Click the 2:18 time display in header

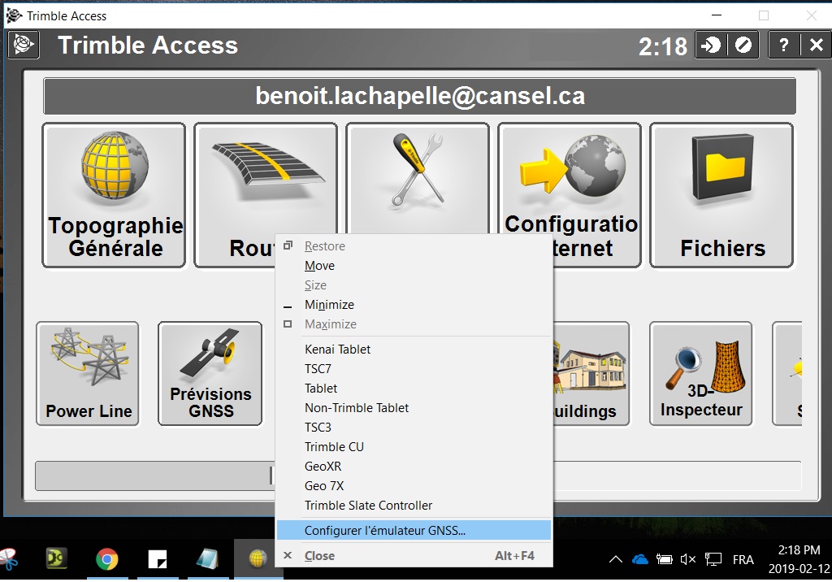(x=663, y=46)
